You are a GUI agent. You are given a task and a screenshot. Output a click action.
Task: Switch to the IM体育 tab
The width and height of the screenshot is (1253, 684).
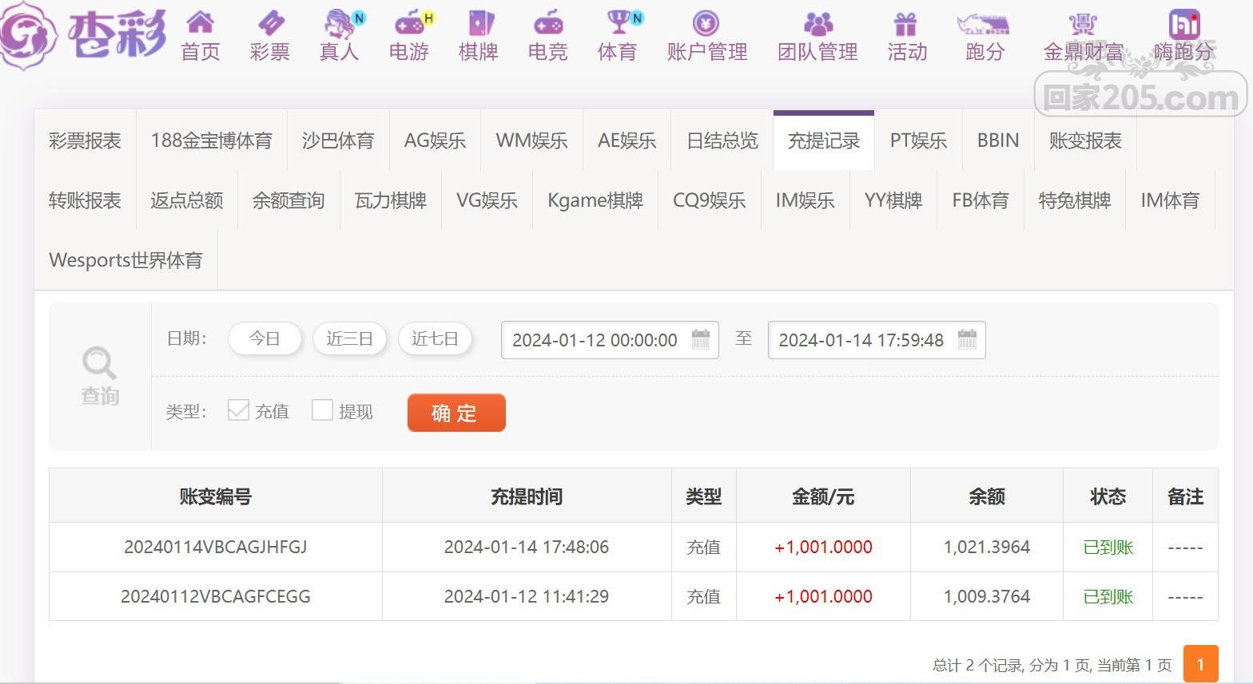coord(1170,200)
